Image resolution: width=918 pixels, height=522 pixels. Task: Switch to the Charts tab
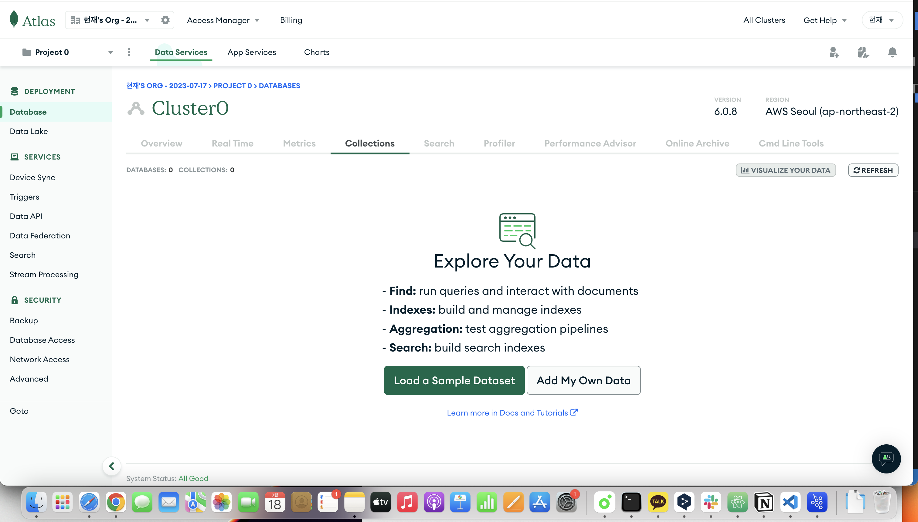317,52
